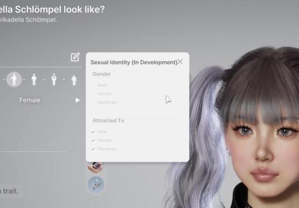Click the edit pencil icon beside the panel
This screenshot has height=208, width=299.
coord(75,57)
